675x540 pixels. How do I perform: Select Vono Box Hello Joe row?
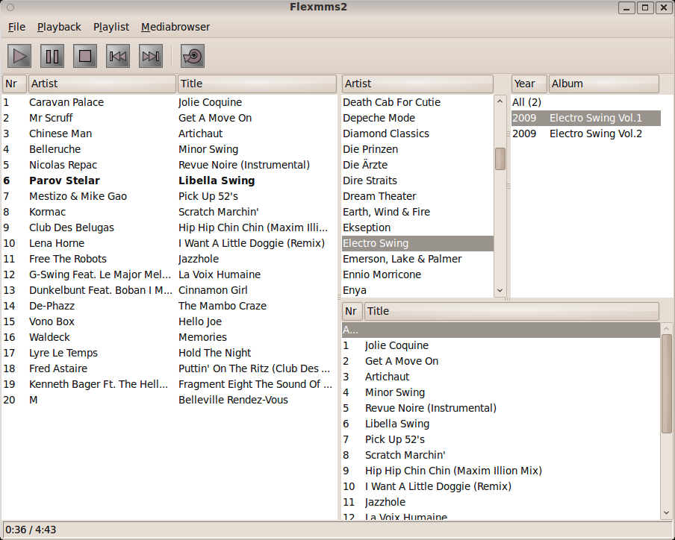click(169, 321)
